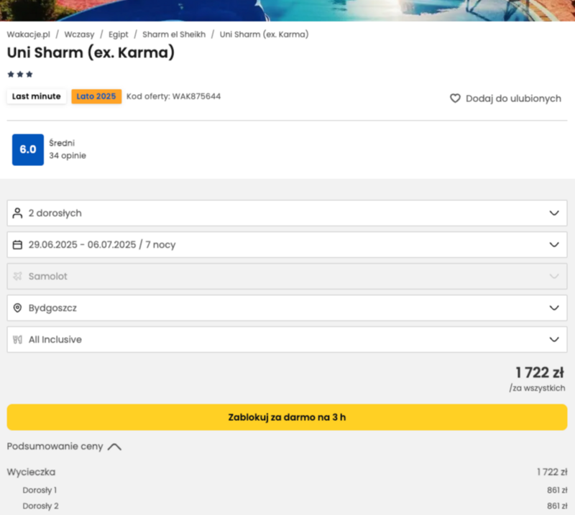Viewport: 575px width, 515px height.
Task: Click the person icon in travelers field
Action: point(17,213)
